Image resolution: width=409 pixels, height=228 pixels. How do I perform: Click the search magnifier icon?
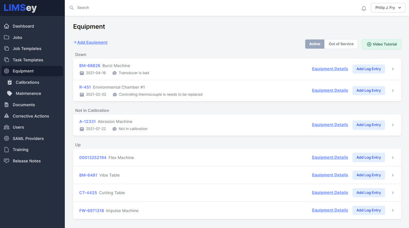tap(72, 8)
